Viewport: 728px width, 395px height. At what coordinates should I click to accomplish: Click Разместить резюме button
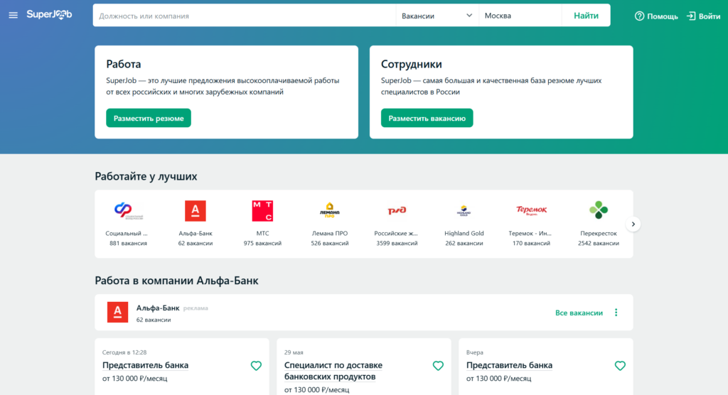pyautogui.click(x=149, y=118)
